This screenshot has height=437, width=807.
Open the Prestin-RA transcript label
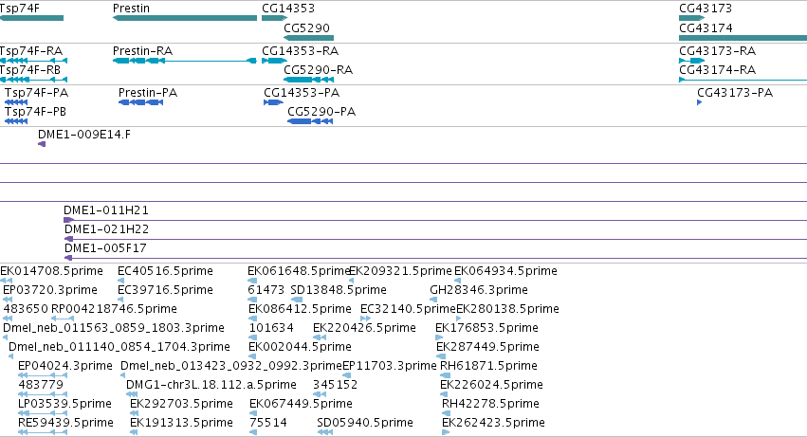pos(142,51)
